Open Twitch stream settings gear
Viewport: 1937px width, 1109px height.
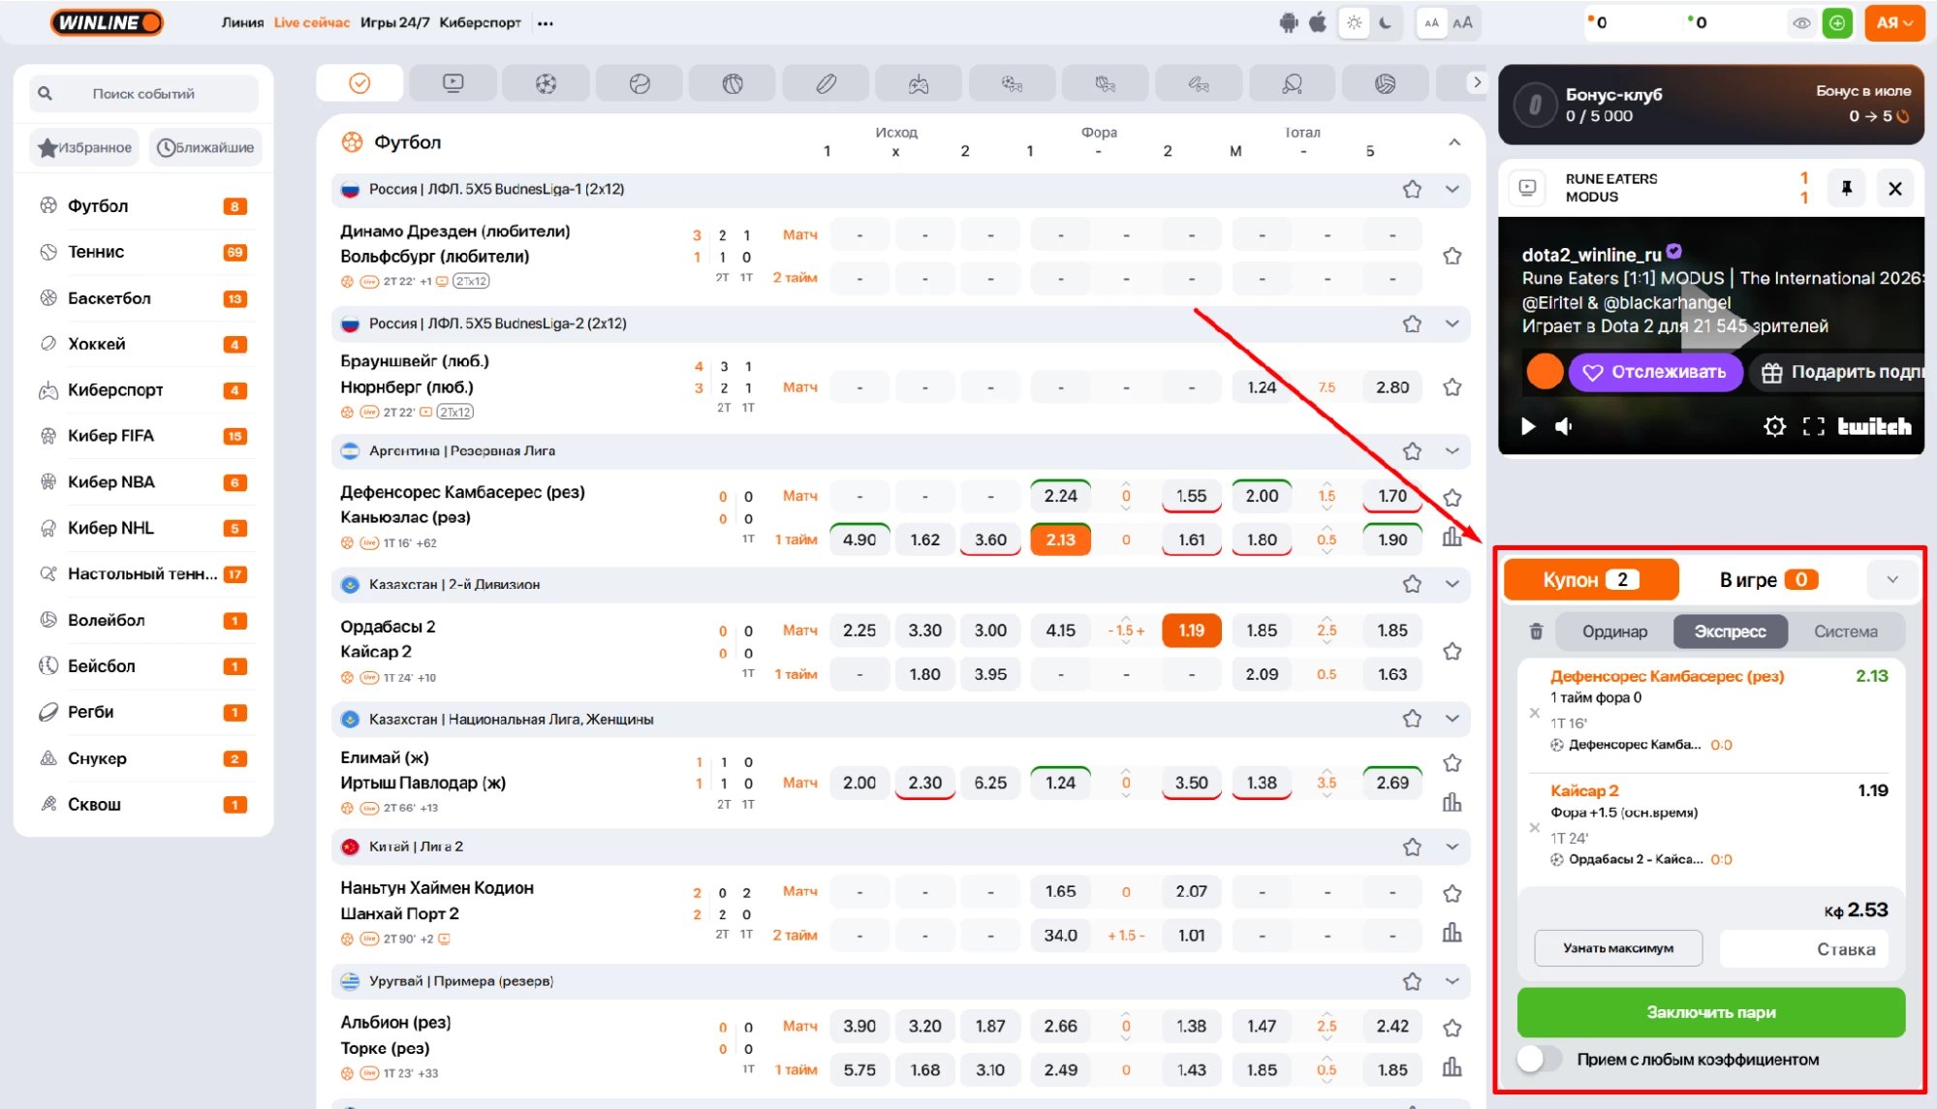[1774, 426]
